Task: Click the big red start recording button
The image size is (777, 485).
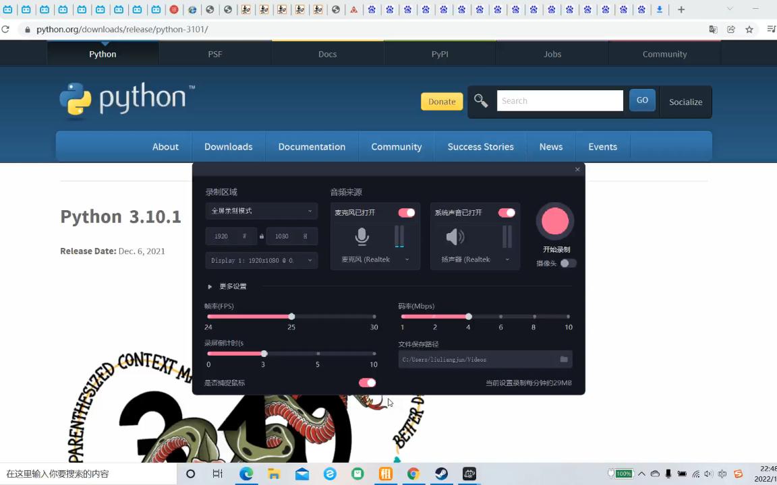Action: [555, 221]
